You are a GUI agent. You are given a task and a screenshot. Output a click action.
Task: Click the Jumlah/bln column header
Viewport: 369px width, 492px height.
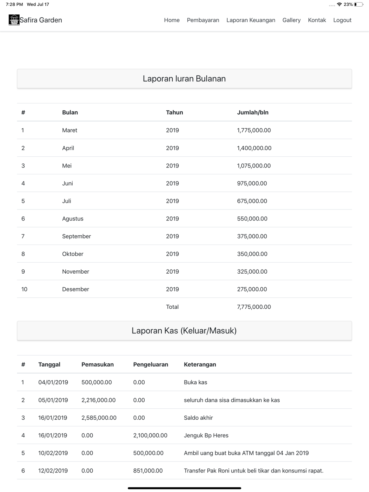tap(253, 112)
